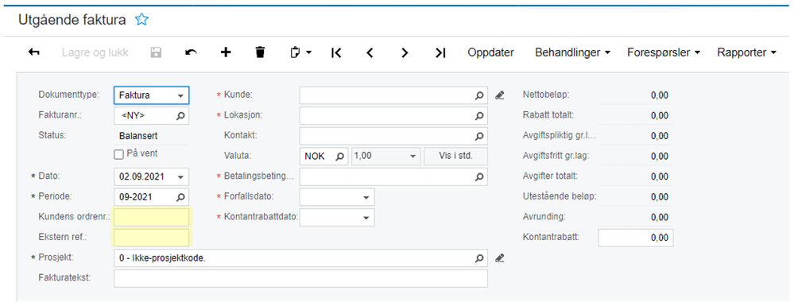Open the Forespørsler menu

point(664,52)
